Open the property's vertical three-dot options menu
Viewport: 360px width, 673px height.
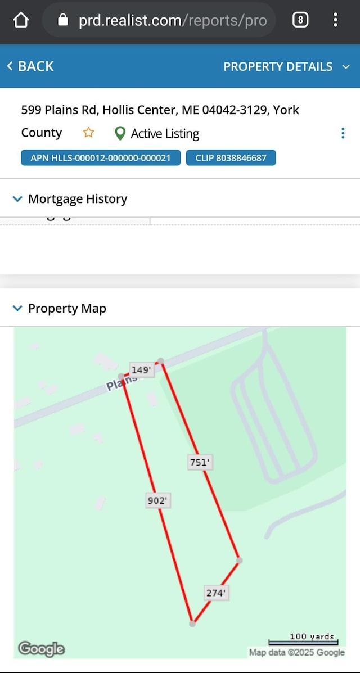pyautogui.click(x=343, y=133)
